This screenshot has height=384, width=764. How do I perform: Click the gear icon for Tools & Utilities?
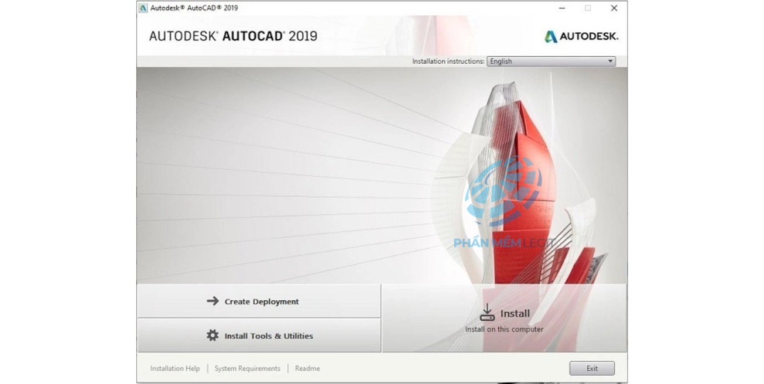(213, 335)
